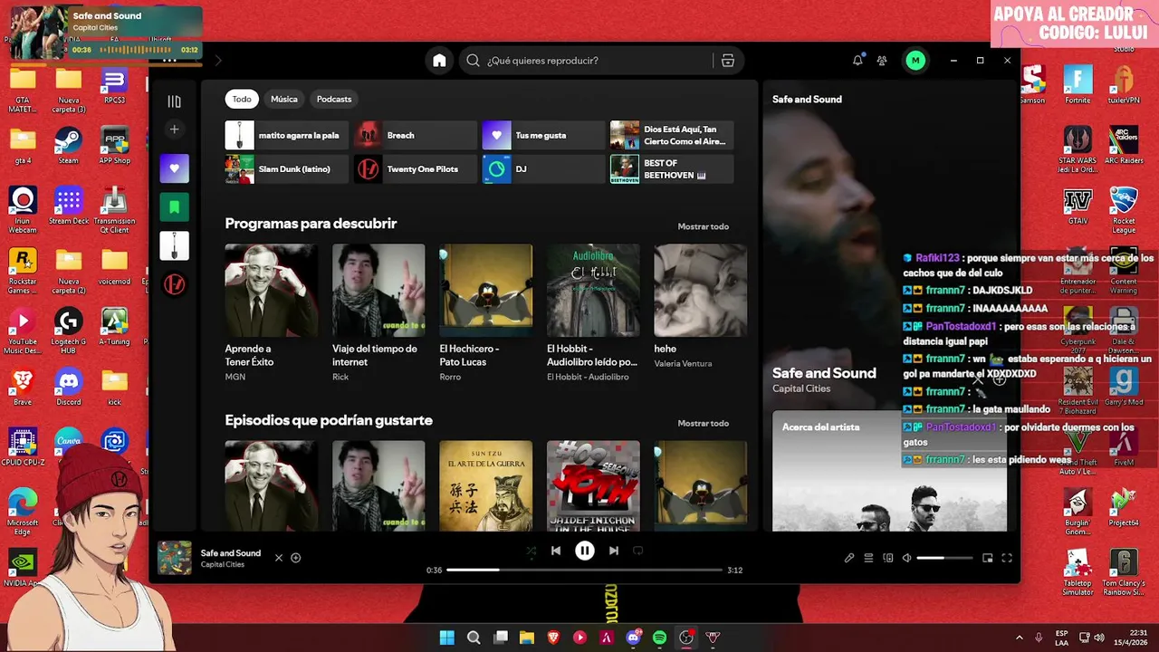Image resolution: width=1159 pixels, height=652 pixels.
Task: Enter full screen player view
Action: click(x=1007, y=558)
